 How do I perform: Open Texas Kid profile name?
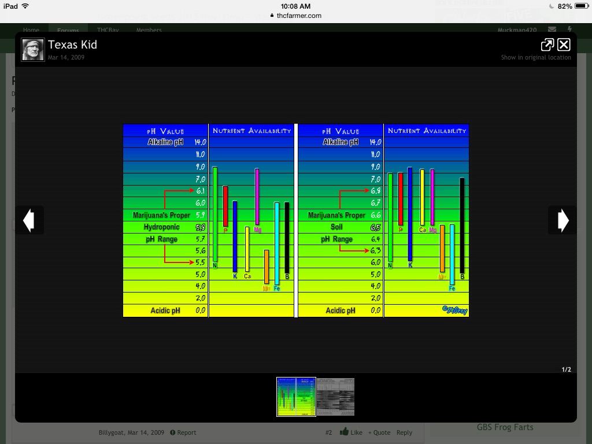tap(72, 45)
